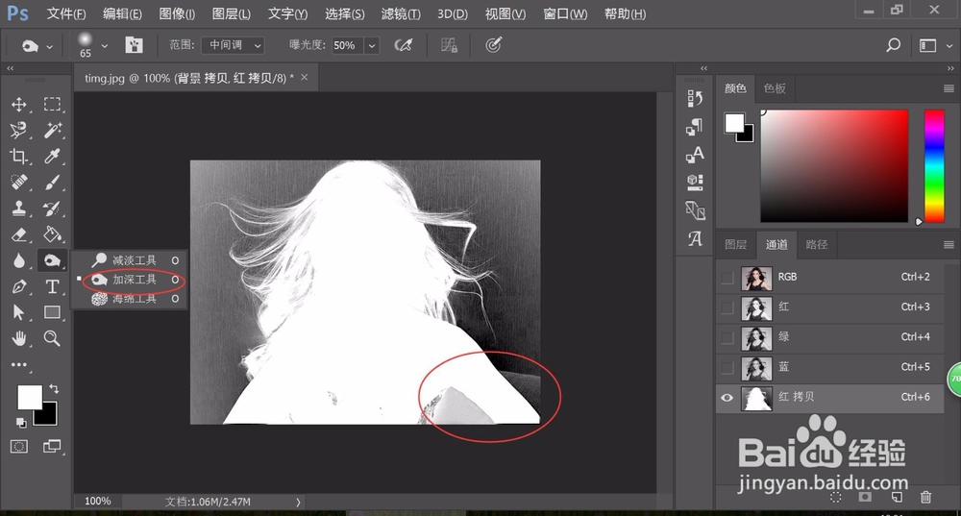Viewport: 961px width, 516px height.
Task: Select the Crop tool
Action: 19,157
